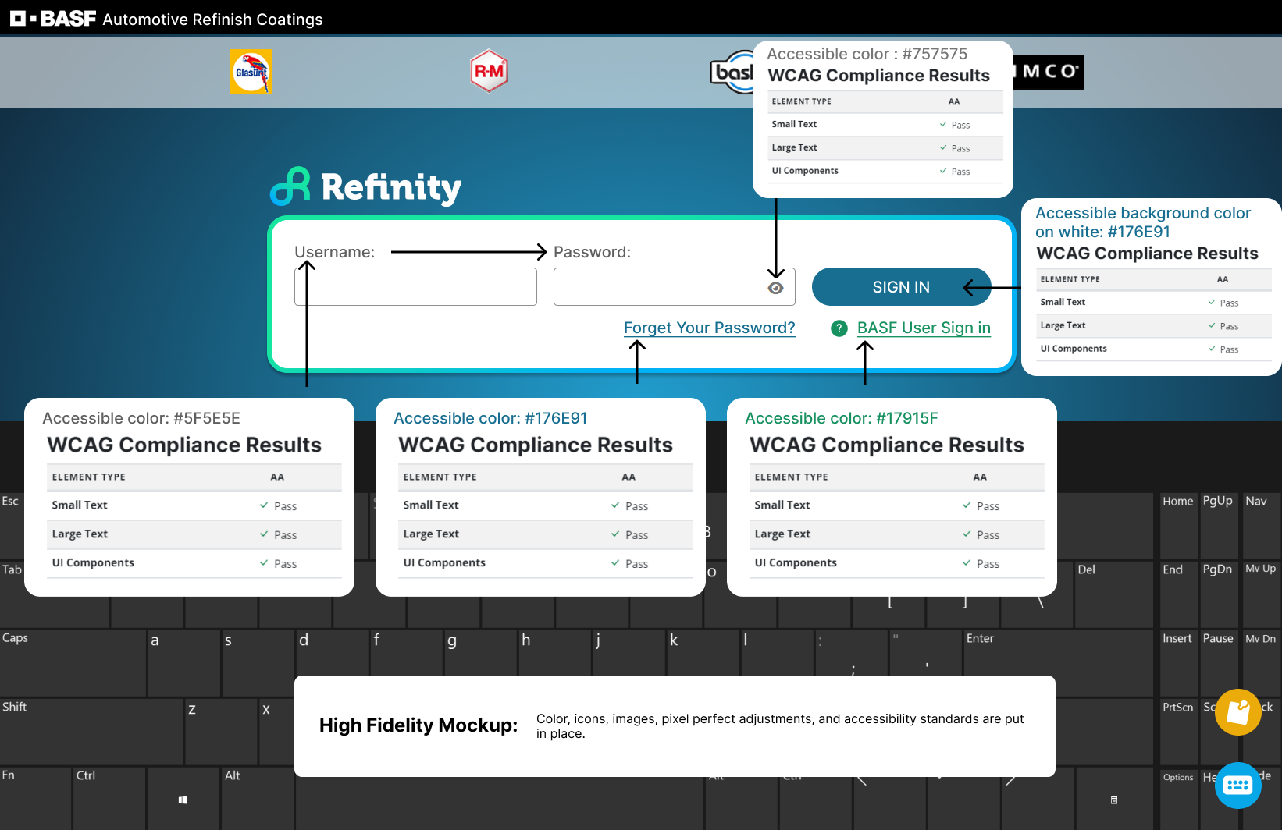Tap the Mv Dn key
The image size is (1282, 830).
coord(1262,663)
